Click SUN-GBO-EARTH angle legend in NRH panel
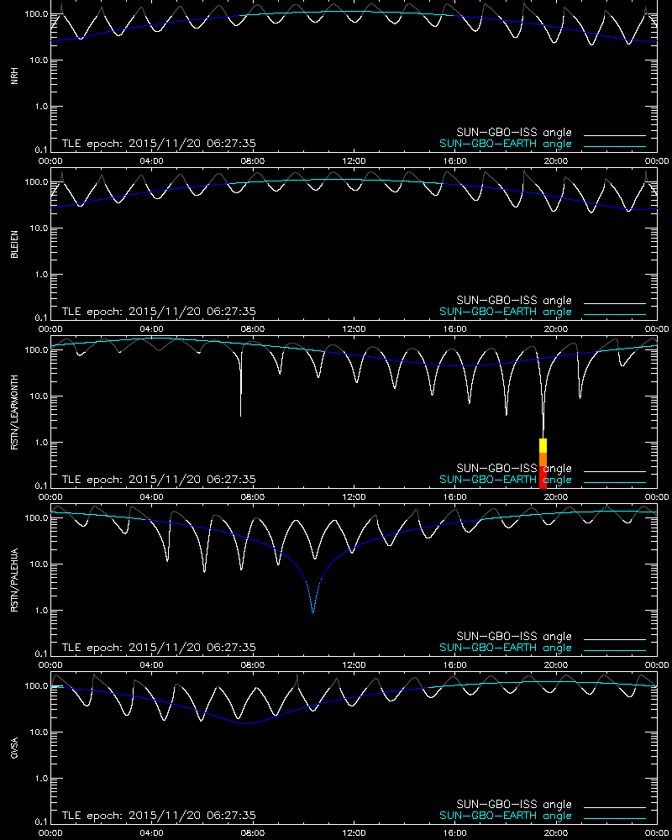Screen dimensions: 672x840 click(x=506, y=144)
